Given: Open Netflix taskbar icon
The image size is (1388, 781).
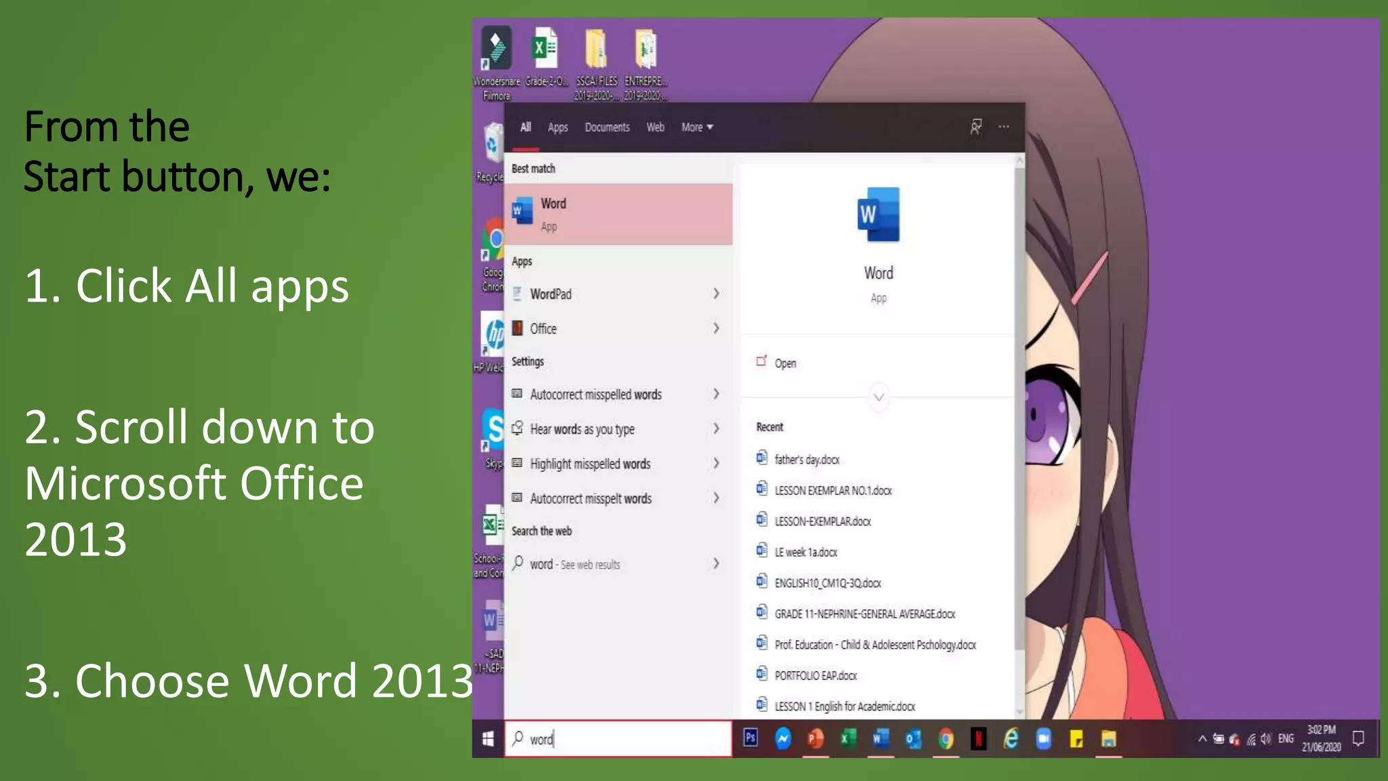Looking at the screenshot, I should 978,738.
